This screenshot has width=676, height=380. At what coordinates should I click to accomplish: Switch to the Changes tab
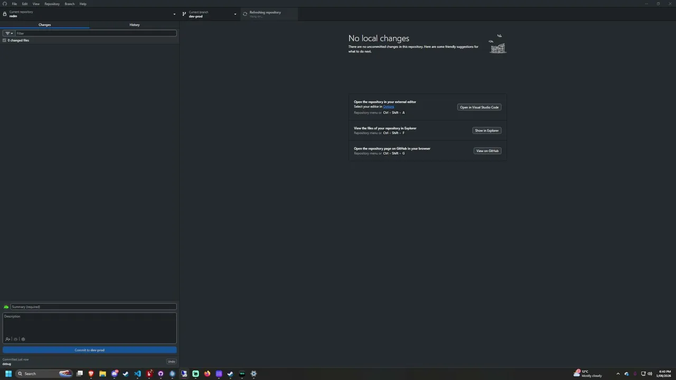tap(44, 25)
